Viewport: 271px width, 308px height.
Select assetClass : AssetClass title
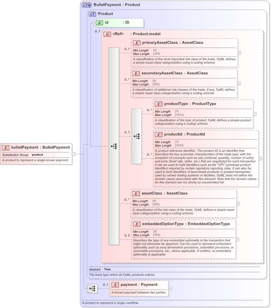pos(164,193)
